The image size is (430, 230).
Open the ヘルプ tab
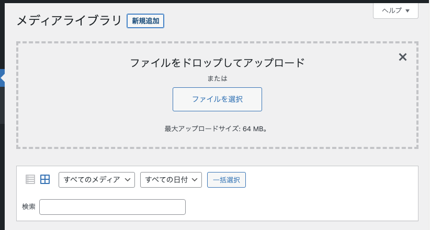(x=395, y=10)
